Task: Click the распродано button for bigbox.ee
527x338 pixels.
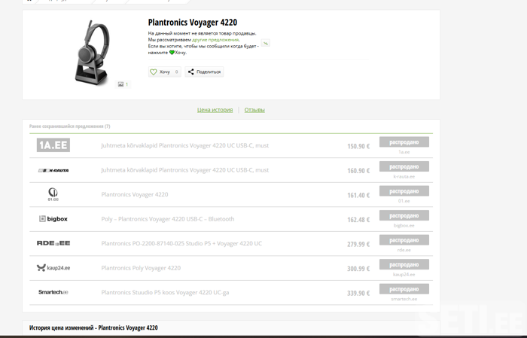Action: [x=404, y=216]
